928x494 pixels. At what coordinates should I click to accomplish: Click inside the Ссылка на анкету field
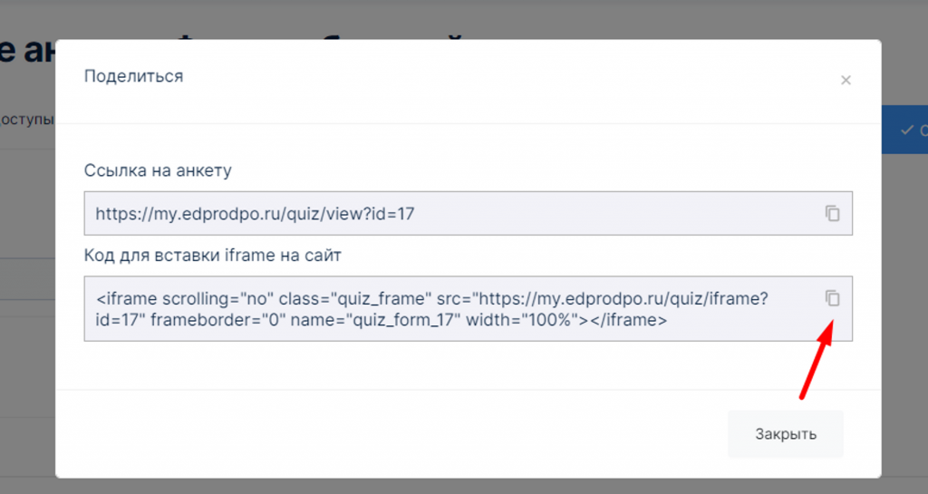coord(469,214)
